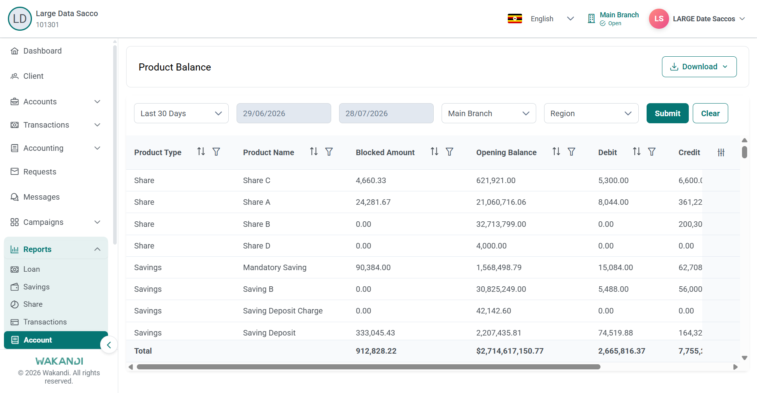Collapse the sidebar with arrow button

pyautogui.click(x=109, y=345)
